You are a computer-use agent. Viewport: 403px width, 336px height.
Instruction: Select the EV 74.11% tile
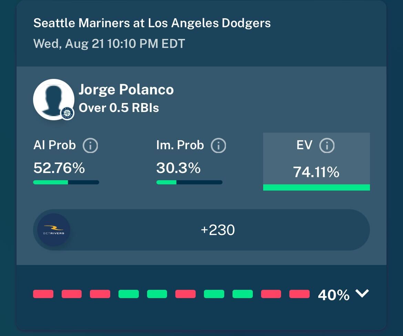tap(317, 162)
